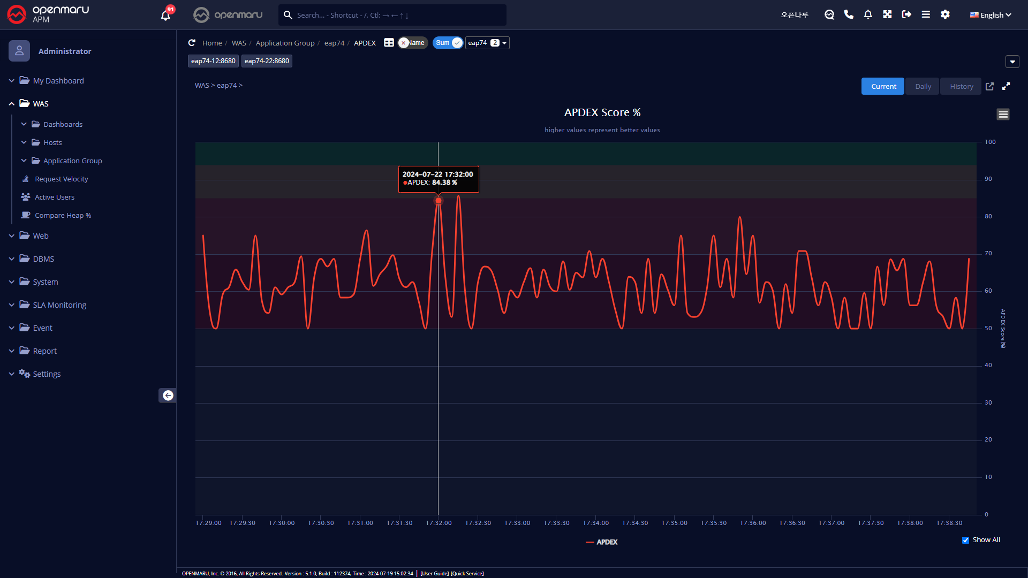This screenshot has height=578, width=1028.
Task: Expand chart to fullscreen icon
Action: click(1006, 86)
